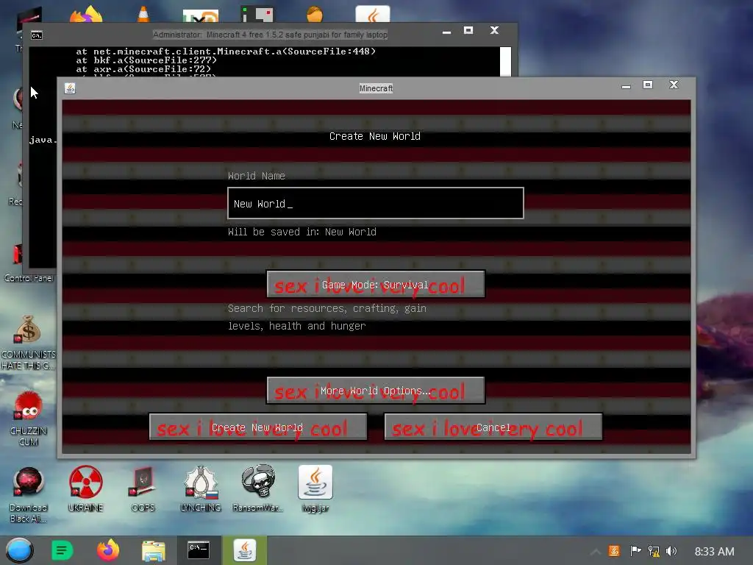Click the 8:33 AM clock
Viewport: 753px width, 565px height.
click(x=714, y=552)
